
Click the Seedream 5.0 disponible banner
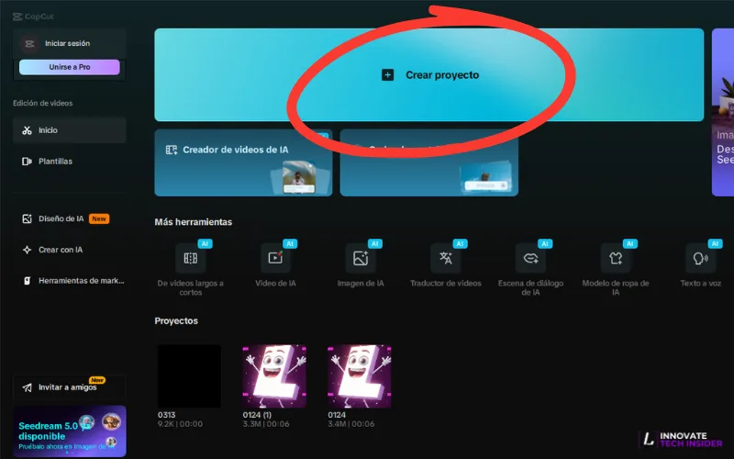(70, 431)
